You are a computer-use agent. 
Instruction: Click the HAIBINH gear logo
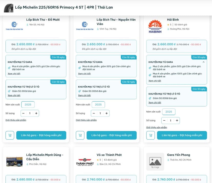pos(155,26)
